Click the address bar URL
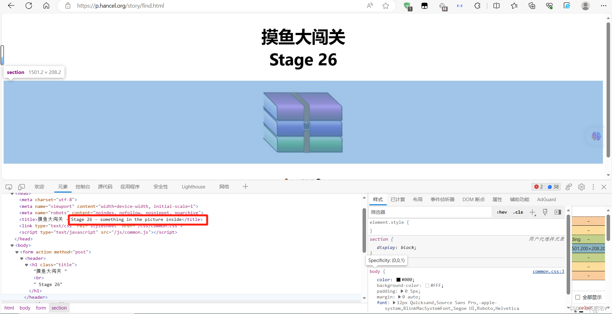Viewport: 612px width, 314px height. pyautogui.click(x=120, y=6)
